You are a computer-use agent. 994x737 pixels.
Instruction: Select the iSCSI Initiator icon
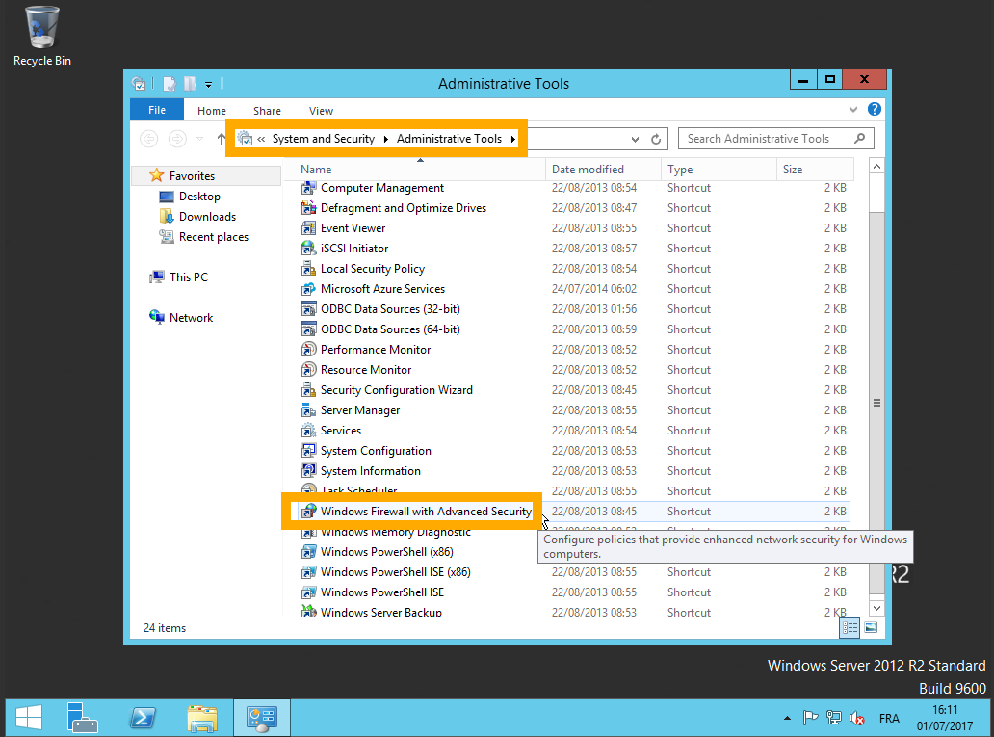[309, 249]
